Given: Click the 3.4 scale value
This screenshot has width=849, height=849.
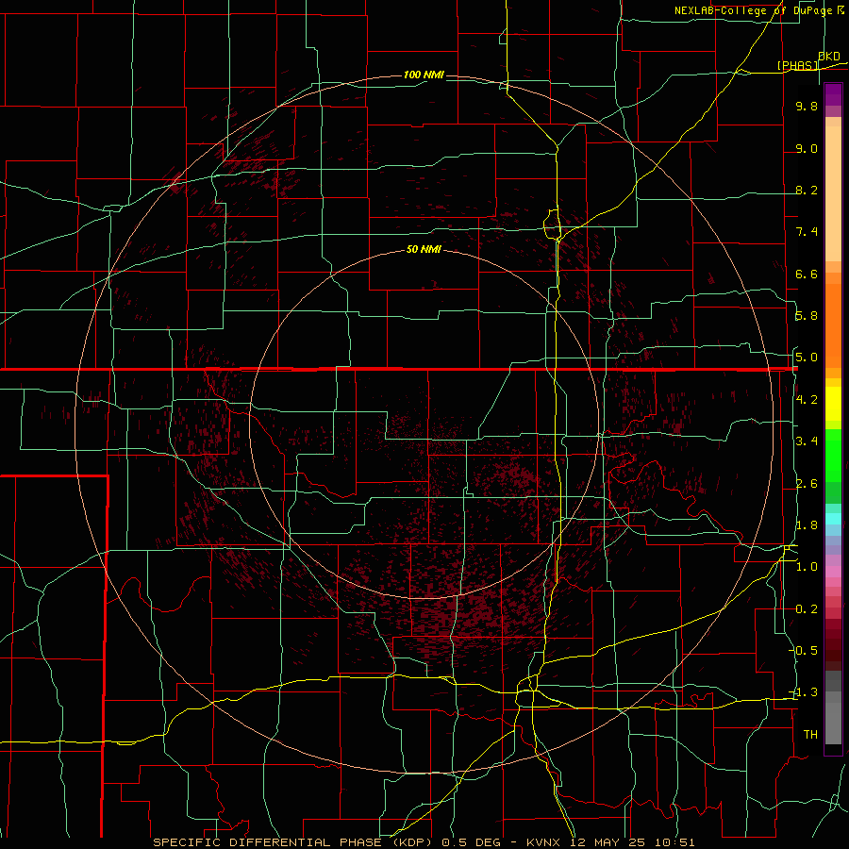Looking at the screenshot, I should pyautogui.click(x=807, y=441).
